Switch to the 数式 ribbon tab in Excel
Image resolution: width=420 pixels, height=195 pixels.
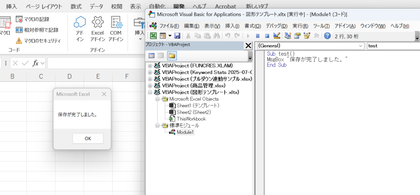[76, 7]
